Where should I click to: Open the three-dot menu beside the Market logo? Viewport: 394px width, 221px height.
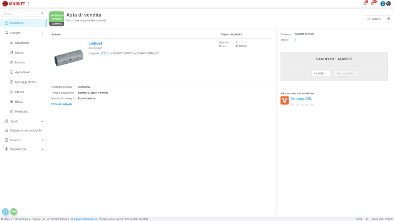click(28, 4)
